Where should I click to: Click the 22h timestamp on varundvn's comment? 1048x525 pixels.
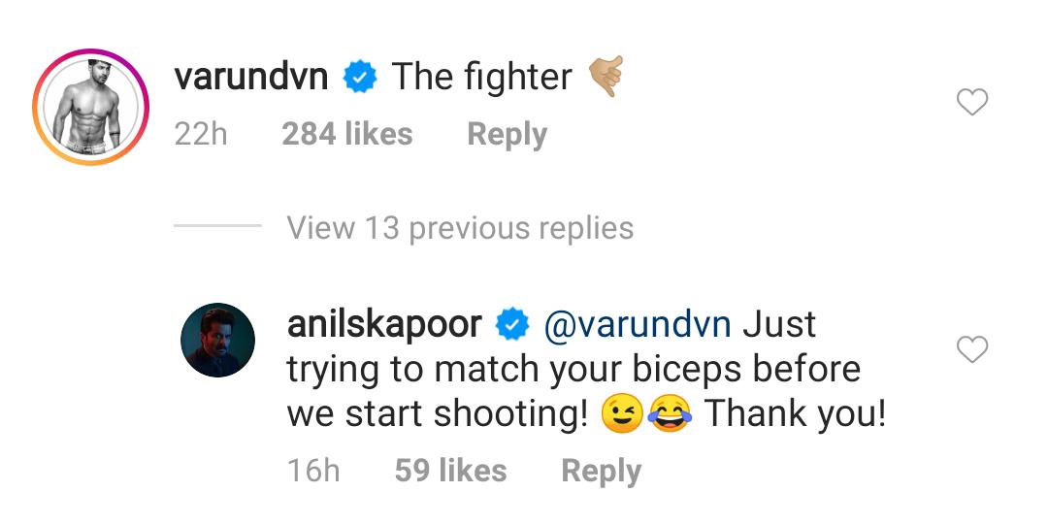tap(201, 134)
